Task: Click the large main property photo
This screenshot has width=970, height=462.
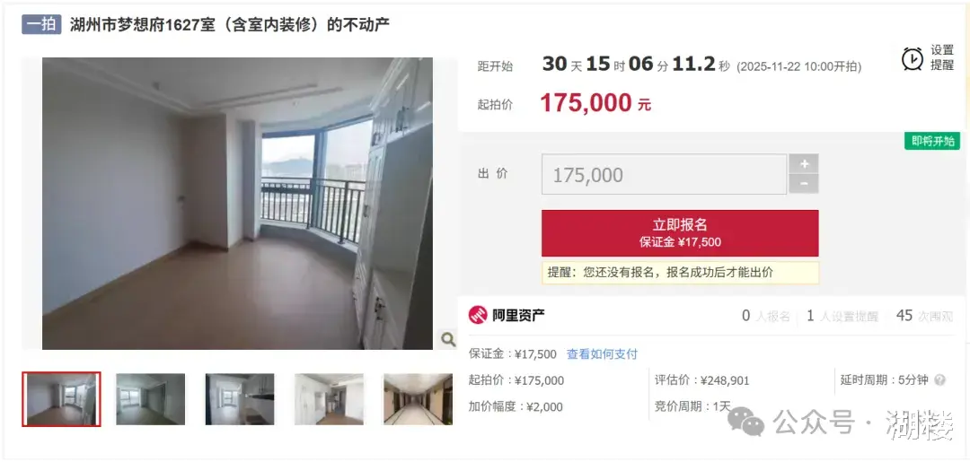Action: point(237,204)
